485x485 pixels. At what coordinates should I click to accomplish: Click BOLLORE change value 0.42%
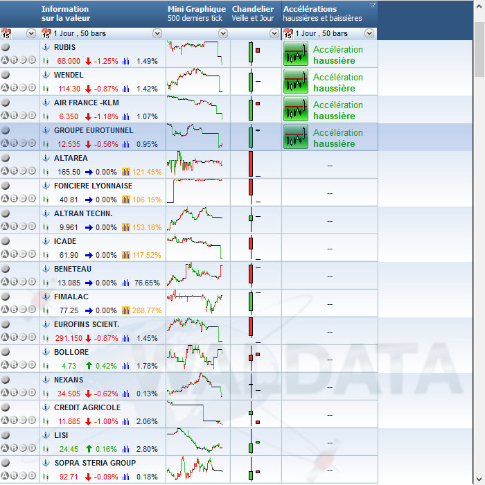106,367
